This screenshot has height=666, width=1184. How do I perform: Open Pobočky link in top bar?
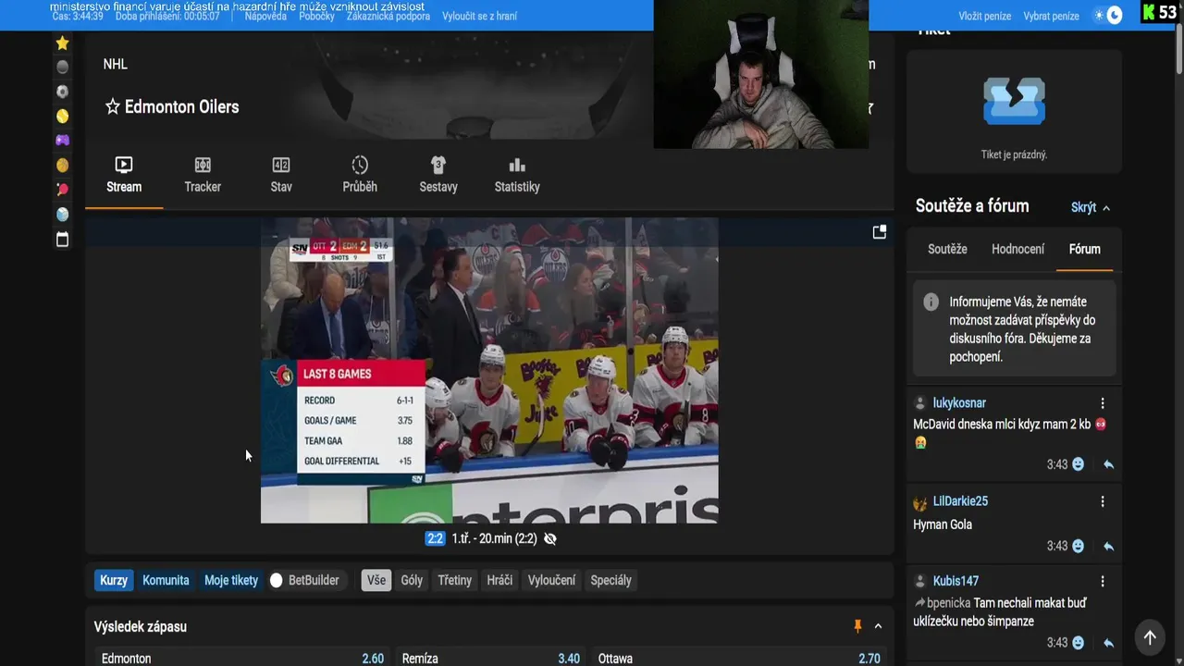tap(317, 17)
